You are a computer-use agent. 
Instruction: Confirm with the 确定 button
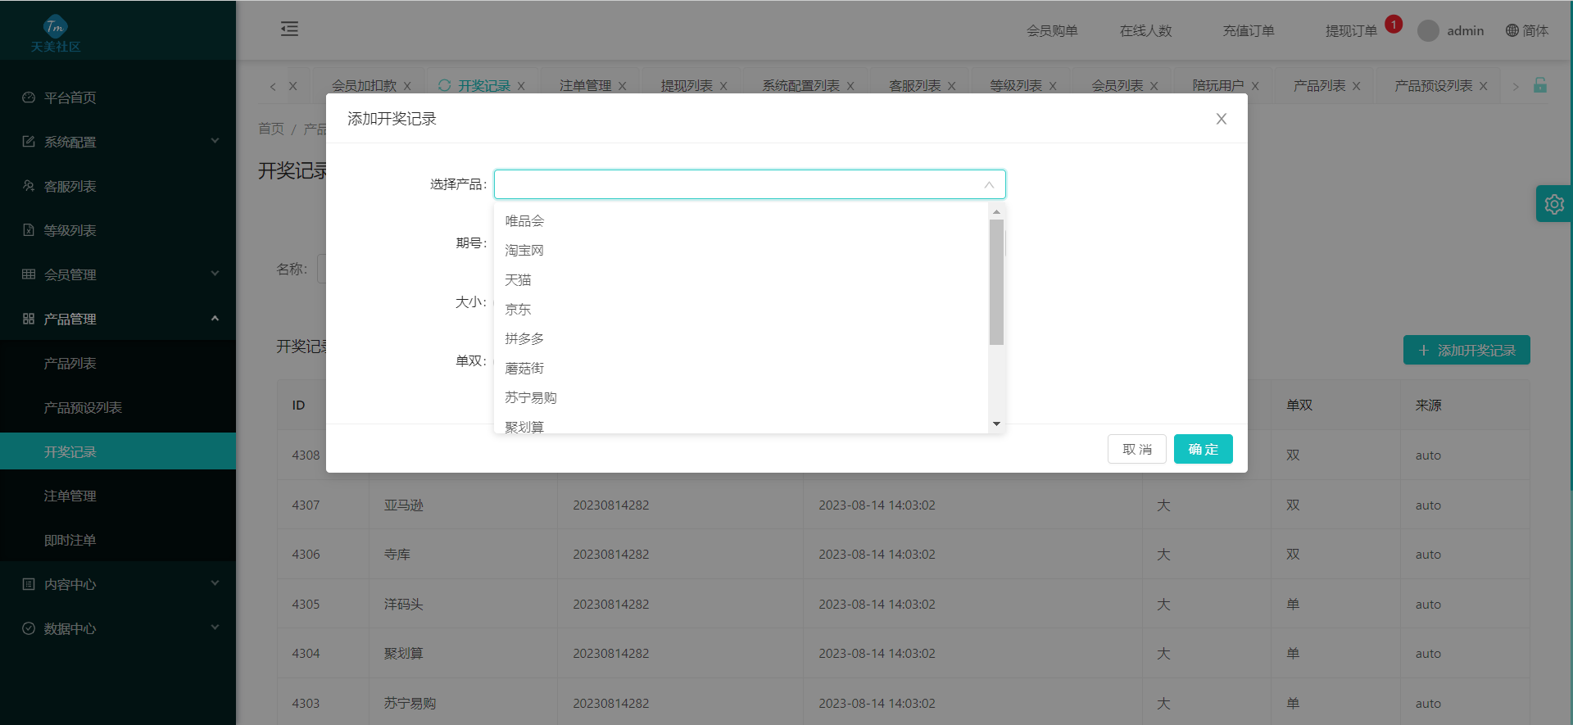tap(1204, 449)
